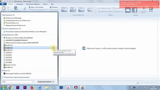Viewport: 160px width, 90px height.
Task: Expand the shutdown options arrow
Action: 53,82
